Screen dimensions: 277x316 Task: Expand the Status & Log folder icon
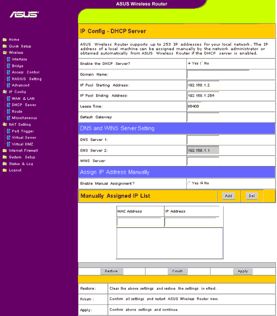click(x=5, y=164)
